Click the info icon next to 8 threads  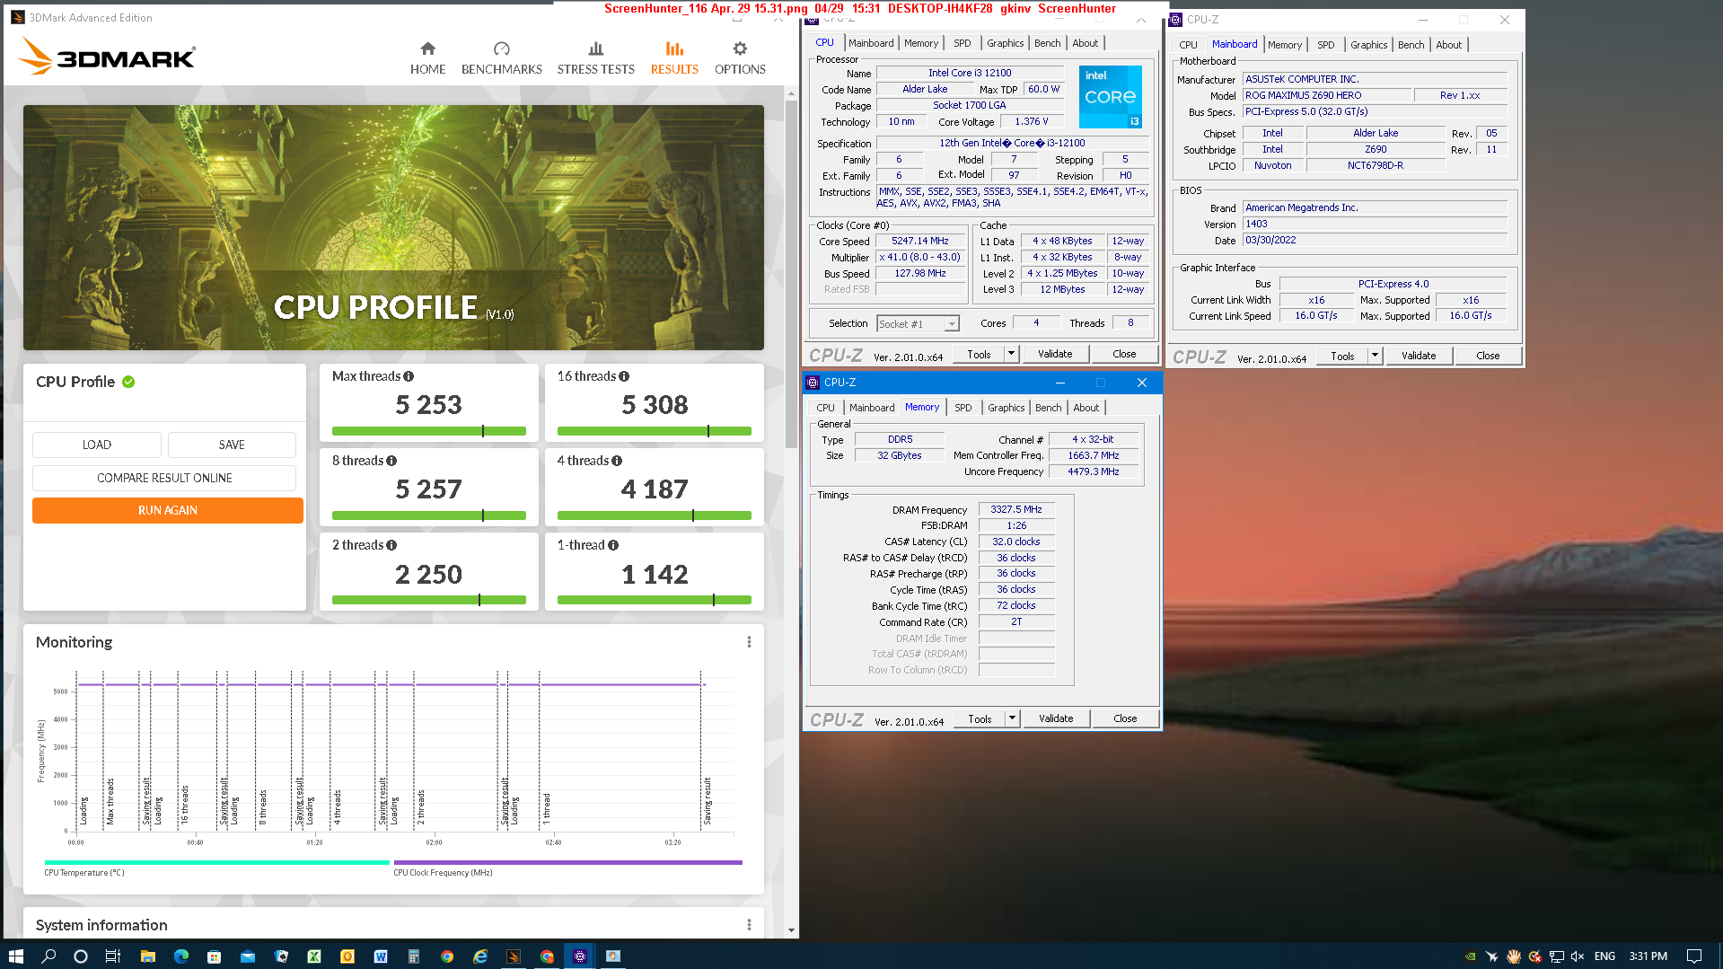(x=391, y=461)
